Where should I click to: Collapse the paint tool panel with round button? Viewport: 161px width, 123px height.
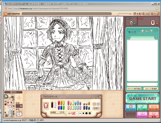[99, 96]
